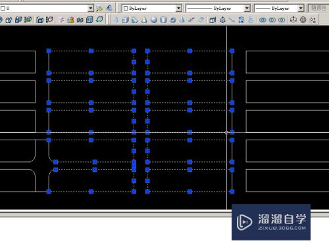Click the Layer Previous icon
Image resolution: width=329 pixels, height=247 pixels.
(109, 9)
